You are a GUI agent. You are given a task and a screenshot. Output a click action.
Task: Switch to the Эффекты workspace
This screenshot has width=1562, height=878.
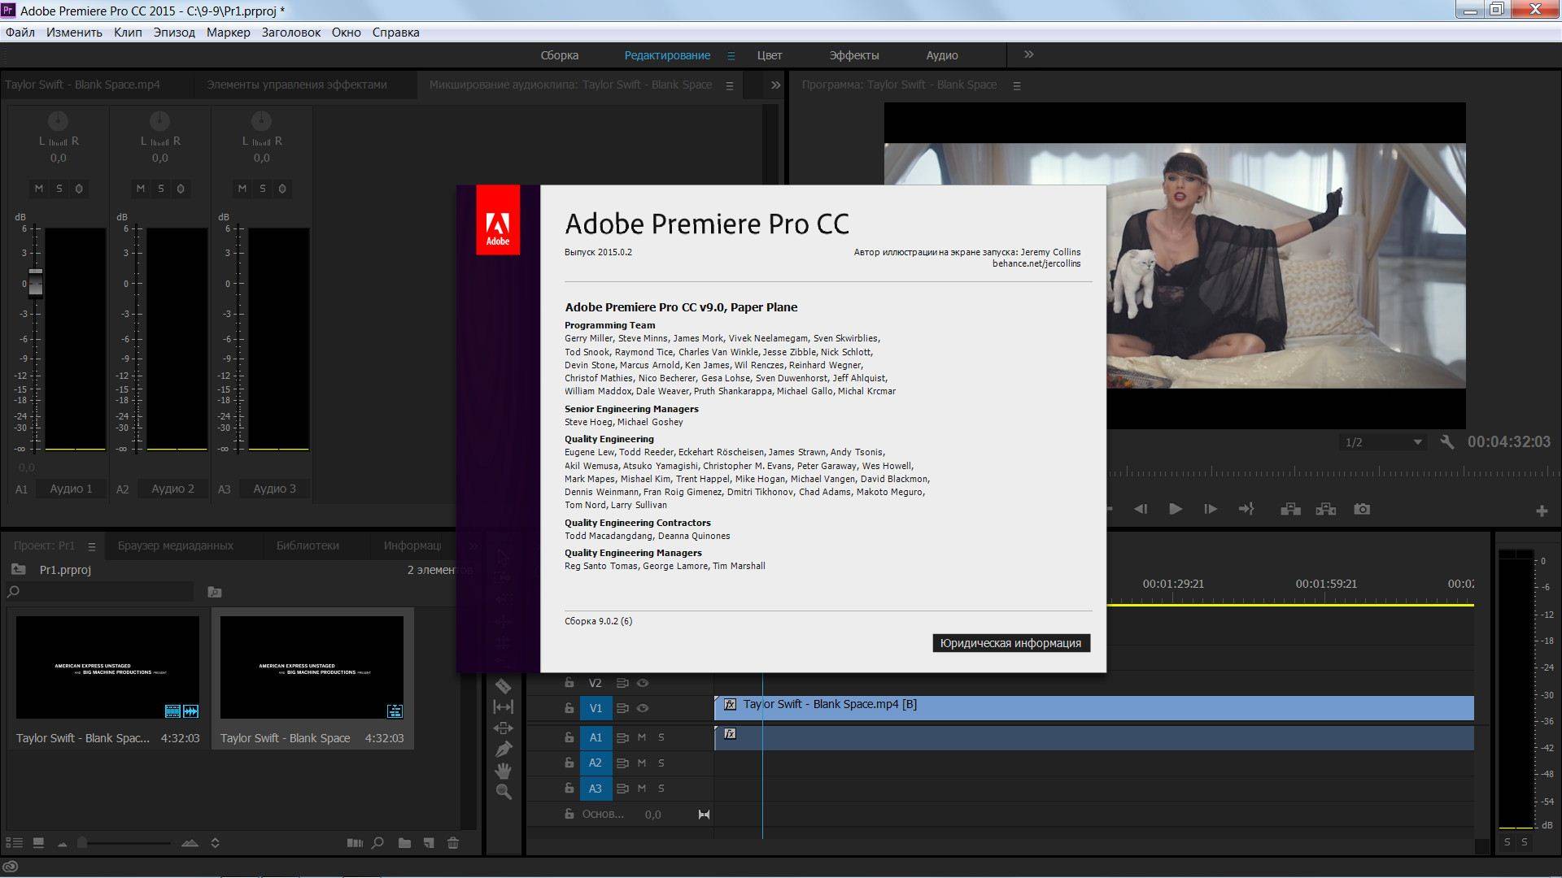[854, 55]
